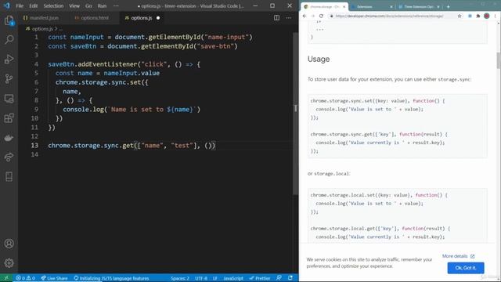Image resolution: width=501 pixels, height=282 pixels.
Task: Open the View menu
Action: pos(74,5)
